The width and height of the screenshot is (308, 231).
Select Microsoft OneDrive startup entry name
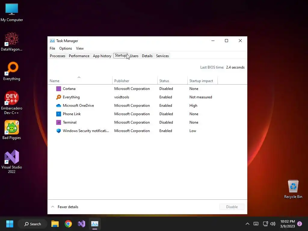tap(79, 106)
